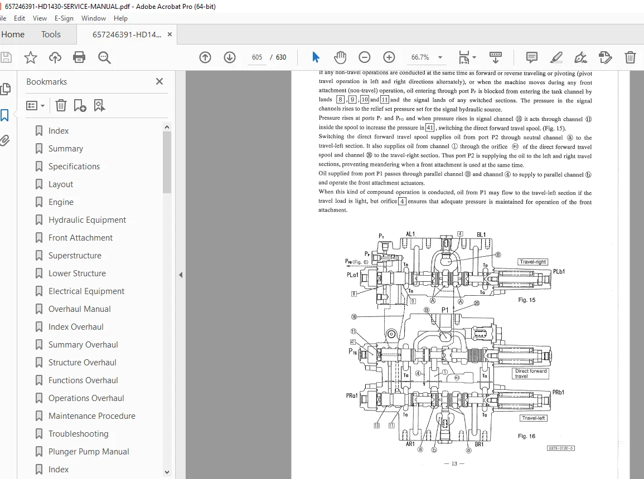This screenshot has height=479, width=644.
Task: Click the bookmarks scrollbar thumb
Action: 167,163
